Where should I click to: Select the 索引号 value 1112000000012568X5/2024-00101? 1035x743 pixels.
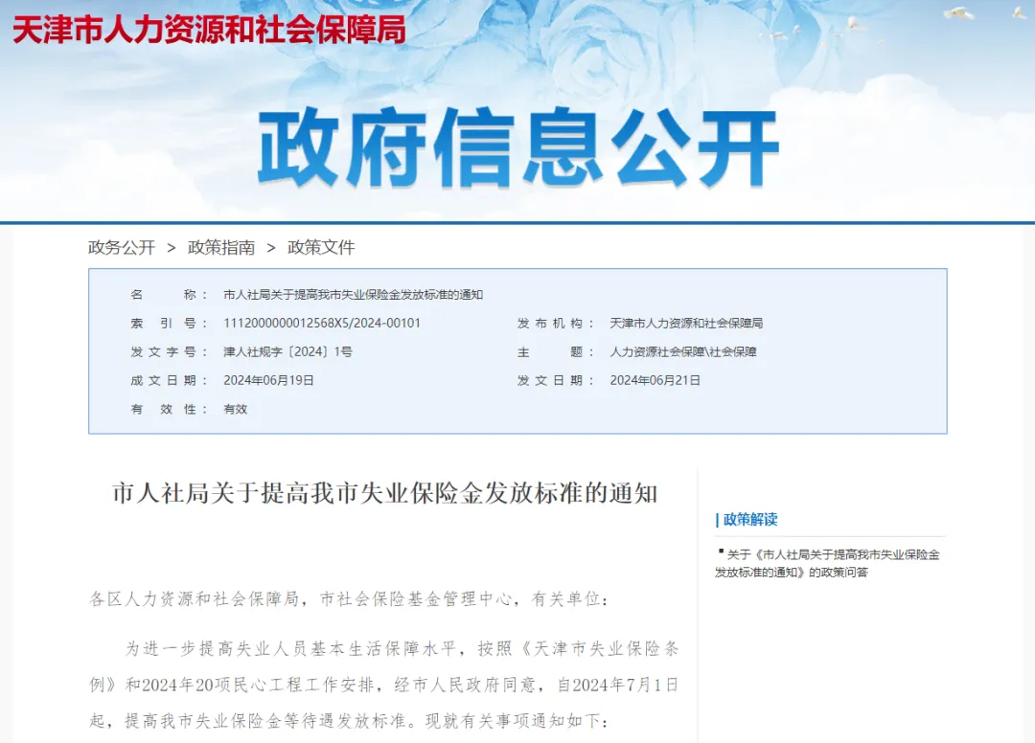[x=322, y=323]
